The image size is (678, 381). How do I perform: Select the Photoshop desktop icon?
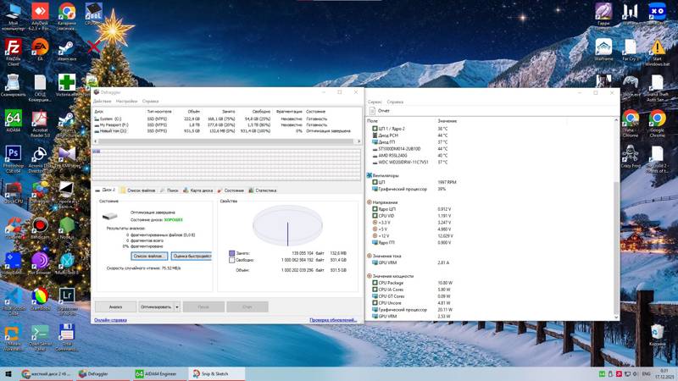(x=13, y=155)
